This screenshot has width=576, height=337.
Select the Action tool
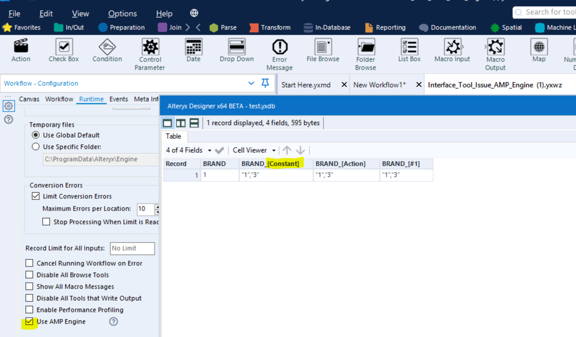pyautogui.click(x=21, y=50)
